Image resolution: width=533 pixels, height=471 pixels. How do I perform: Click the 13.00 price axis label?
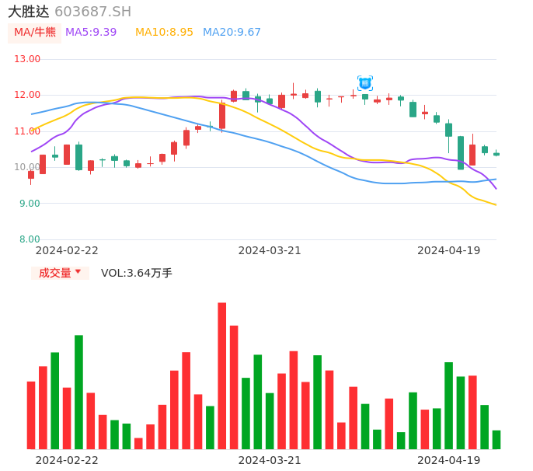[x=27, y=59]
